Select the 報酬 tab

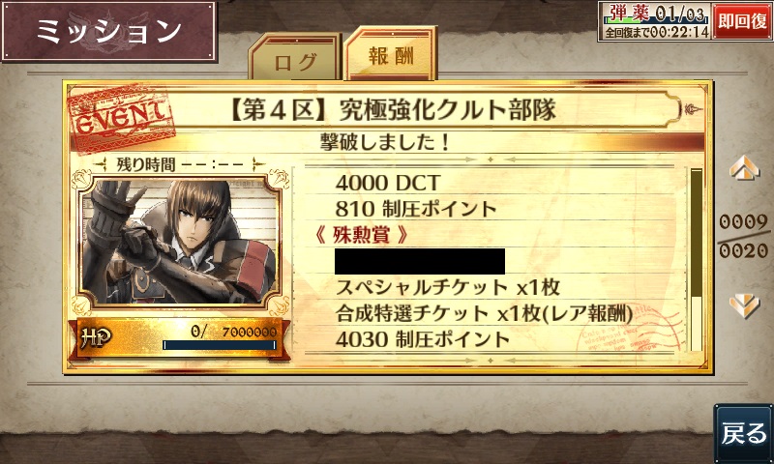(x=391, y=53)
